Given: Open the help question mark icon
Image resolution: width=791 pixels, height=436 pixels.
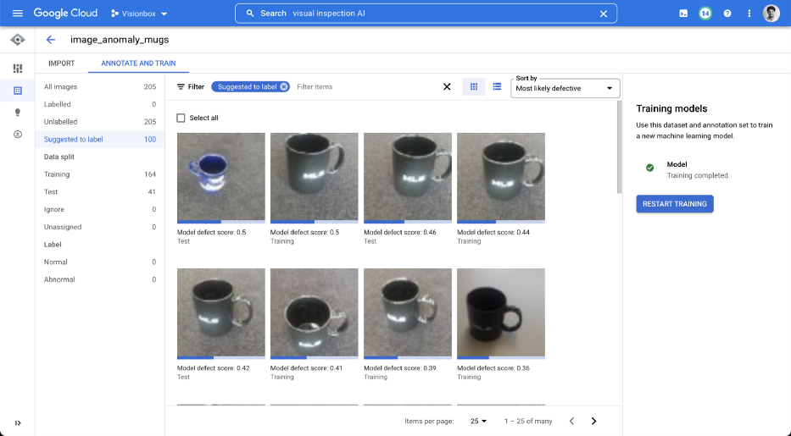Looking at the screenshot, I should click(x=727, y=14).
